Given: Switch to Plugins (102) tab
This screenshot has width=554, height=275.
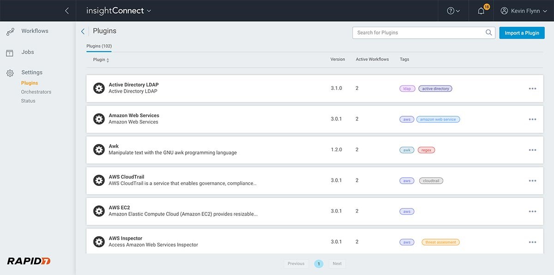Looking at the screenshot, I should [99, 46].
